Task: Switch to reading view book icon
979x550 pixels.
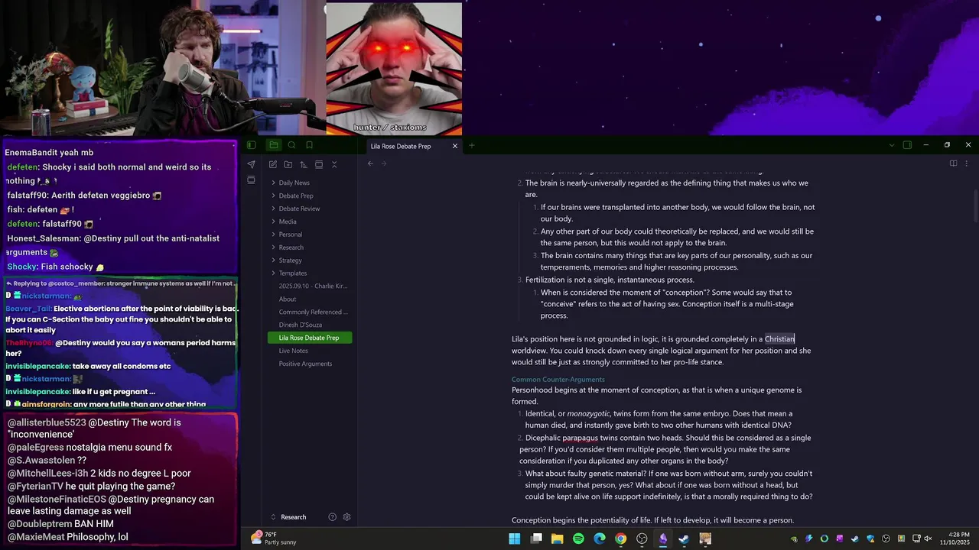Action: pyautogui.click(x=953, y=163)
